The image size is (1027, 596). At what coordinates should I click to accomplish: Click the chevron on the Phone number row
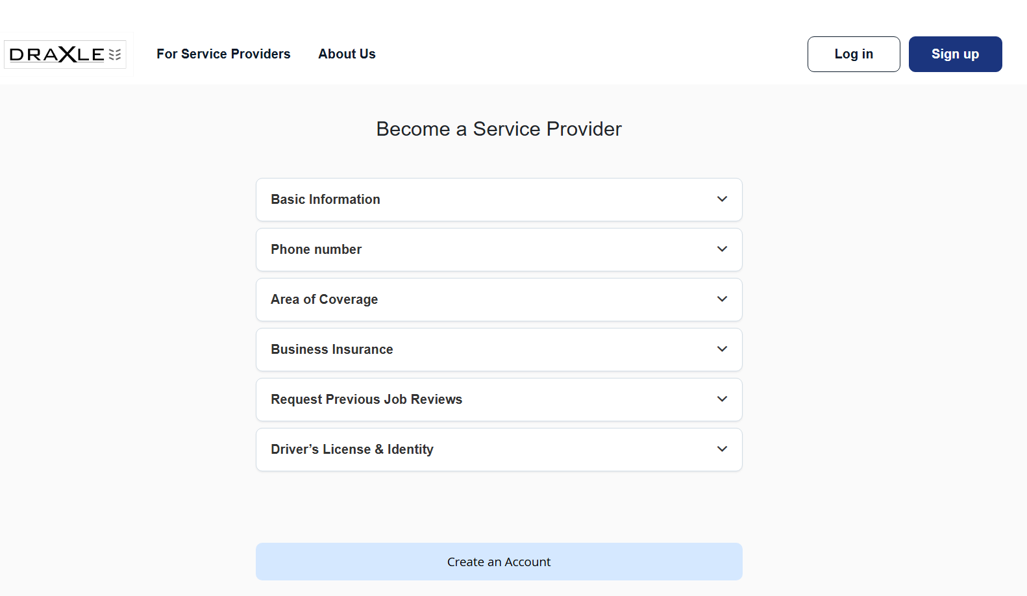tap(722, 249)
